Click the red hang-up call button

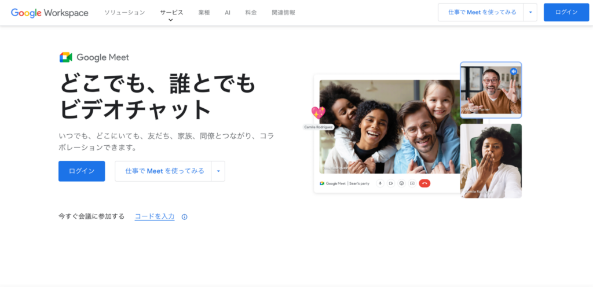pyautogui.click(x=424, y=183)
